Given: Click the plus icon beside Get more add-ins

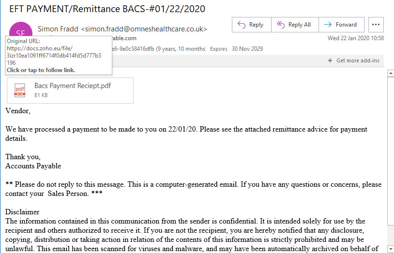Looking at the screenshot, I should [330, 60].
